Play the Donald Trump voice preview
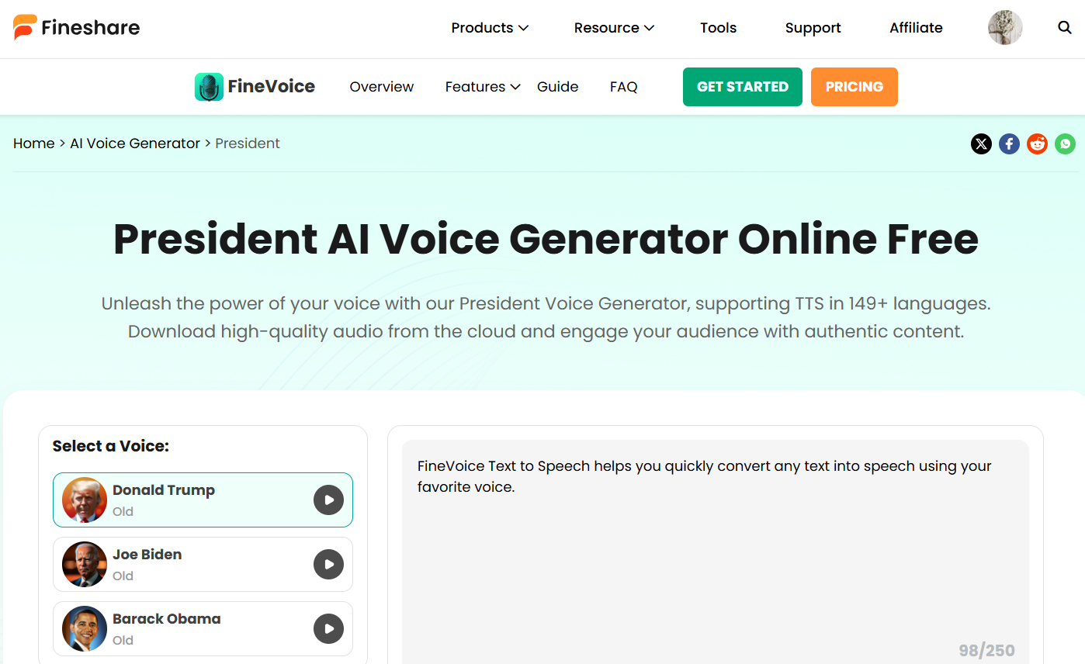 tap(328, 500)
